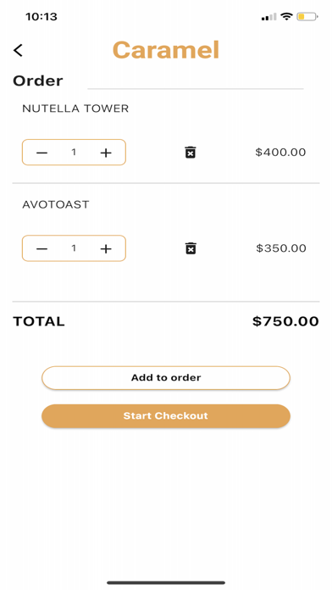332x590 pixels.
Task: Select the NUTELLA TOWER item name
Action: [75, 109]
